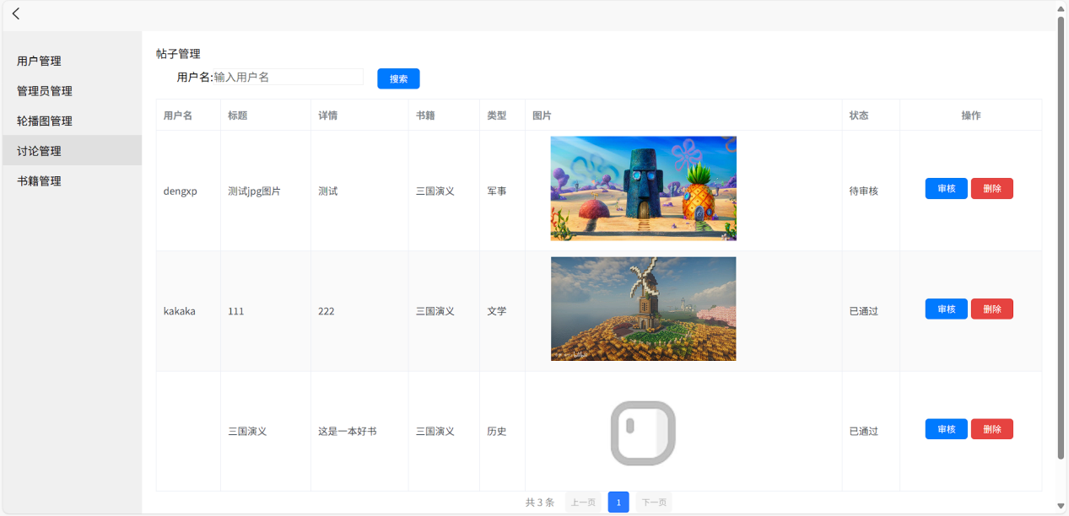
Task: Switch to the 轮播图管理 sidebar item
Action: (42, 120)
